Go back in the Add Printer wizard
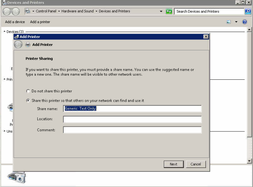The height and width of the screenshot is (187, 253). click(18, 44)
